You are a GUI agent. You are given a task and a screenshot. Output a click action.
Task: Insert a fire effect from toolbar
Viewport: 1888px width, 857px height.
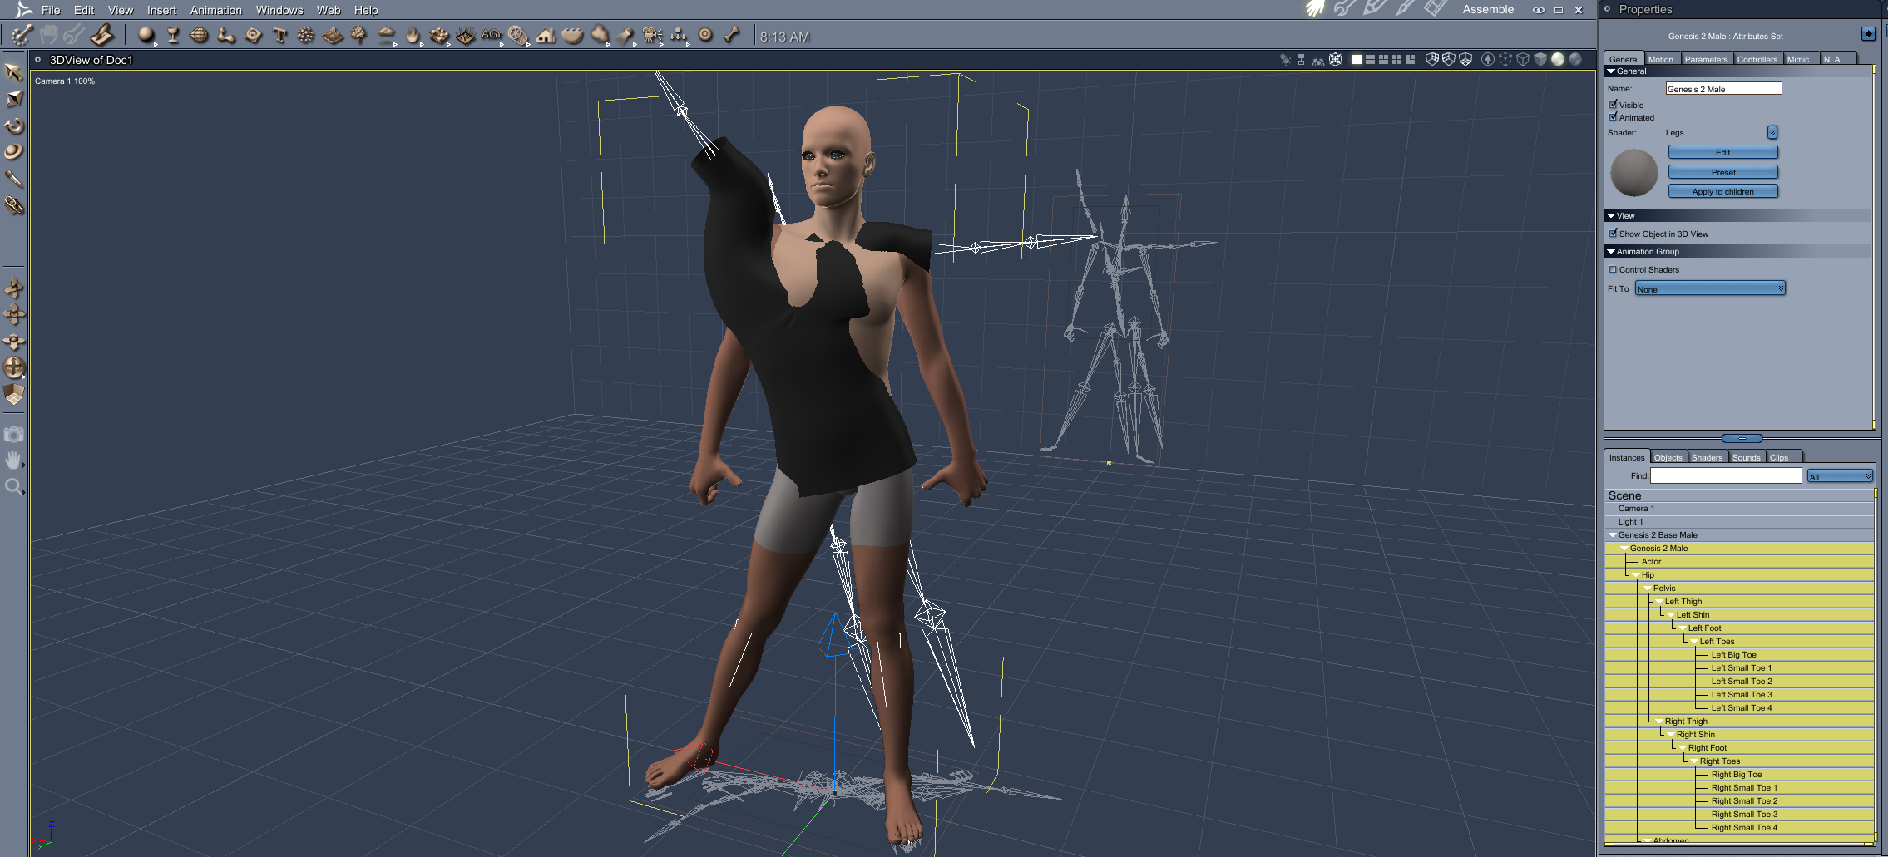[413, 35]
